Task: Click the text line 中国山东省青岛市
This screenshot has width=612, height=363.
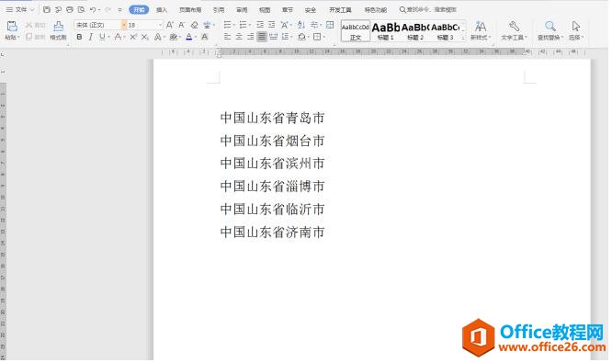Action: pyautogui.click(x=272, y=118)
